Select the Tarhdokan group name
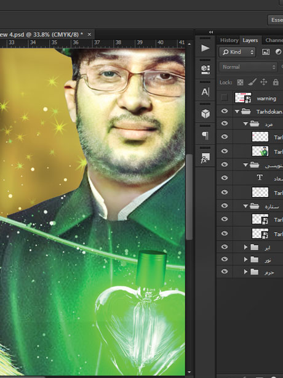This screenshot has width=283, height=378. coord(269,112)
